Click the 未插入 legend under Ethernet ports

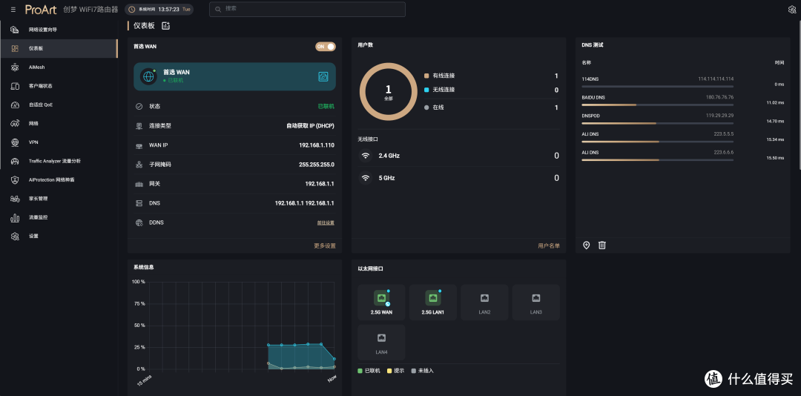coord(423,371)
